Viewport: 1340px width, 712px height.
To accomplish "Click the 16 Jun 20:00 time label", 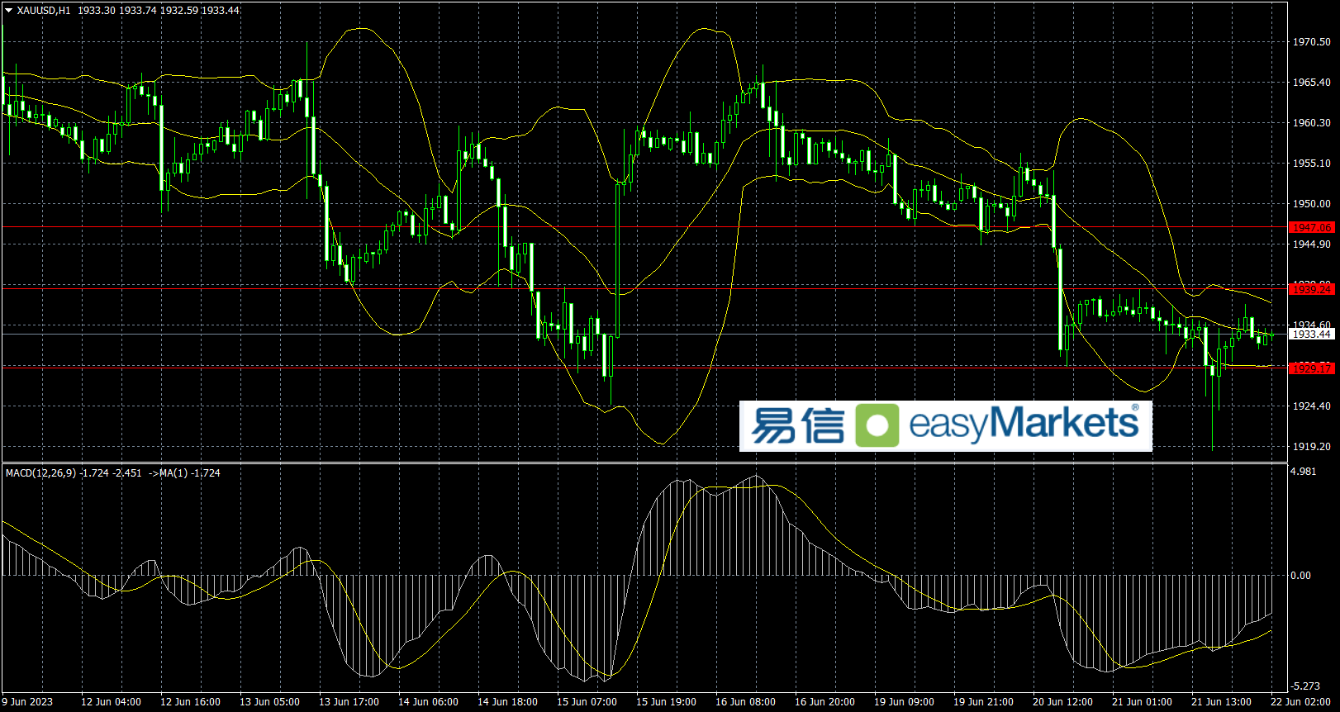I will 824,702.
